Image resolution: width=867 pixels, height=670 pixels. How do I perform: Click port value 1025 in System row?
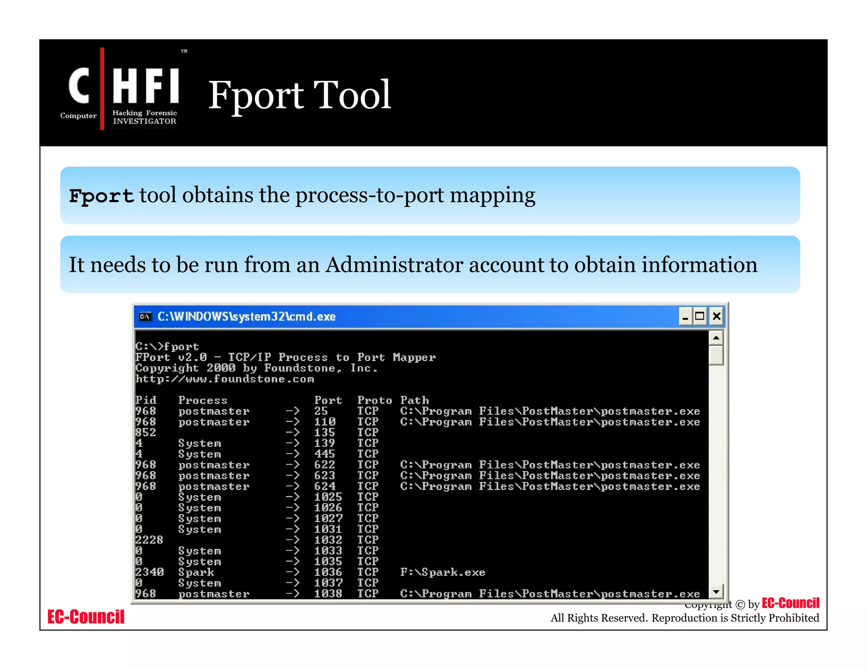click(x=328, y=497)
